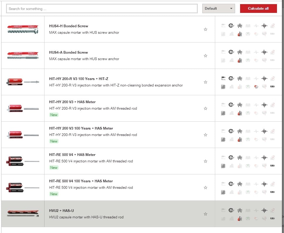Select HUS4-A Bonded Screw product title
Viewport: 284px width, 233px height.
pos(69,52)
